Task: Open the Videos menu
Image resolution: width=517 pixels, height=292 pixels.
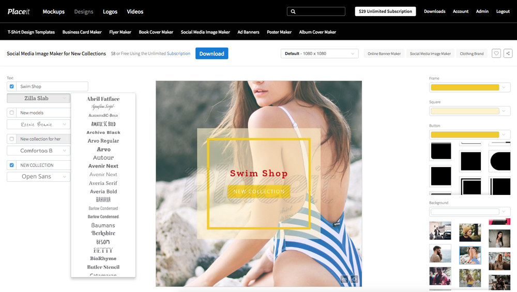Action: (x=135, y=11)
